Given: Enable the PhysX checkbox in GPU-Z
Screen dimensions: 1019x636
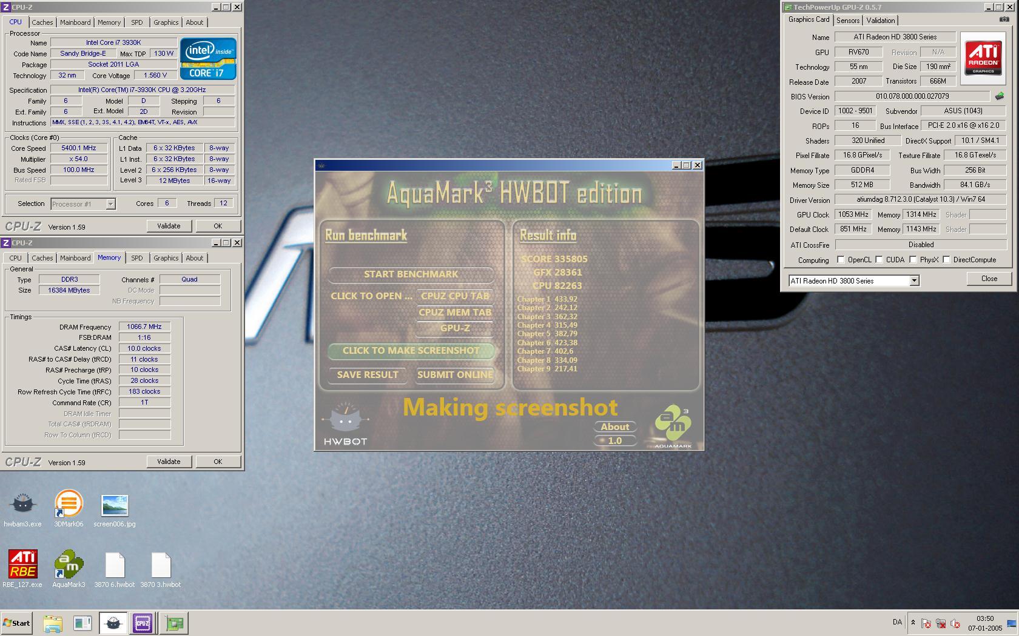Looking at the screenshot, I should (x=913, y=260).
